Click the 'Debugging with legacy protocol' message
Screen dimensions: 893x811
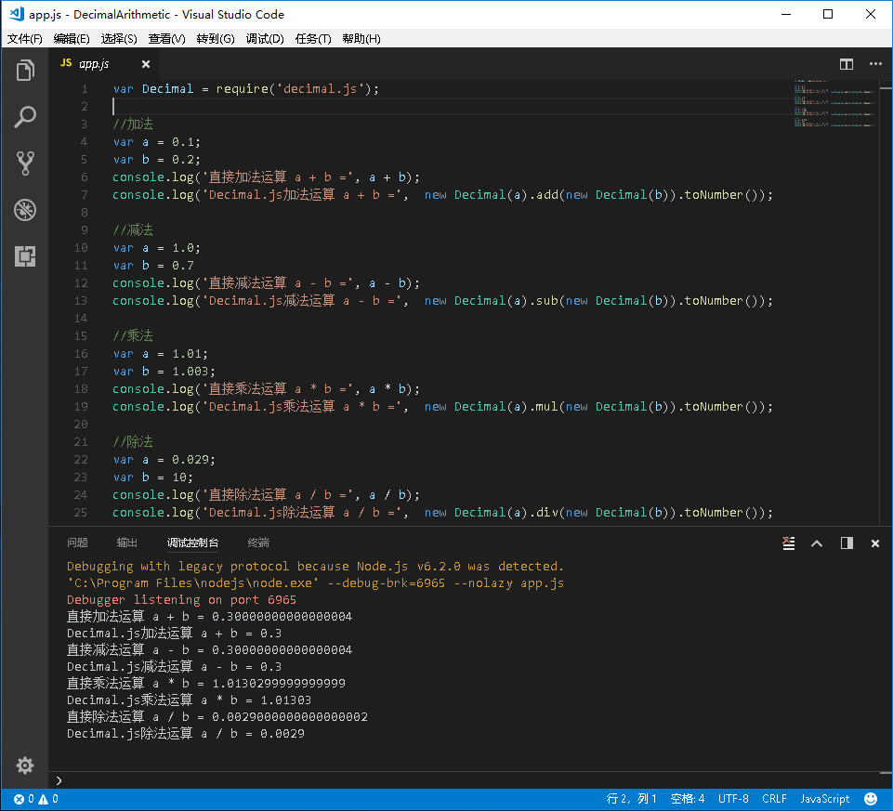click(315, 566)
